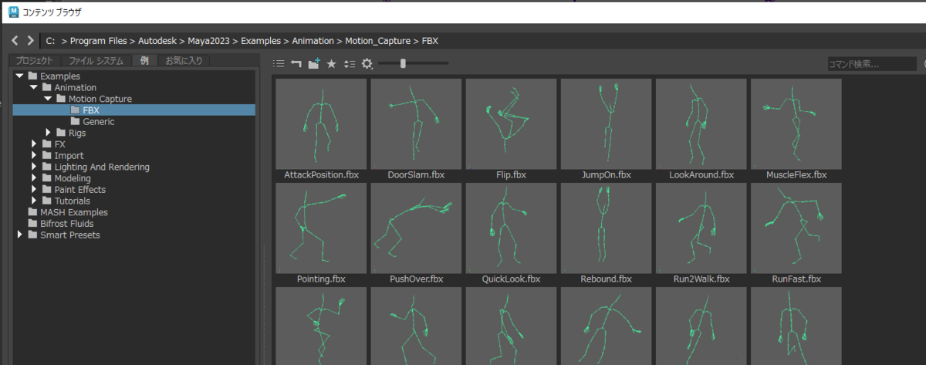
Task: Open the sort options icon
Action: 350,64
